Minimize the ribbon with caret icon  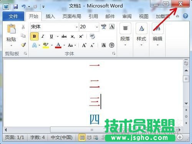coord(177,16)
